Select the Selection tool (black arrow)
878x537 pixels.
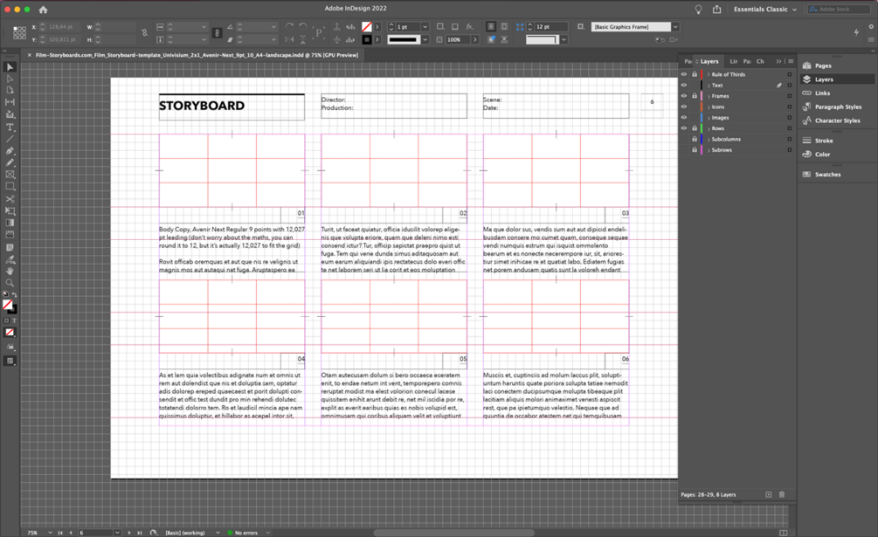click(x=10, y=67)
